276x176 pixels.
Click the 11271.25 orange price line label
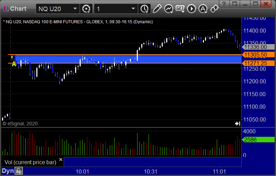pyautogui.click(x=258, y=63)
